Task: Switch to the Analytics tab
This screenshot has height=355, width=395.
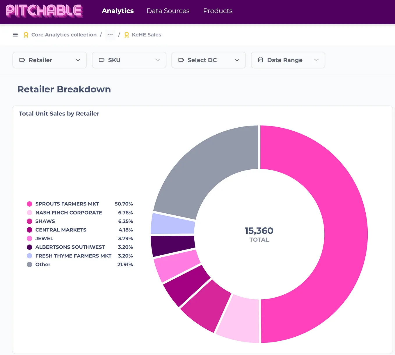Action: tap(118, 11)
